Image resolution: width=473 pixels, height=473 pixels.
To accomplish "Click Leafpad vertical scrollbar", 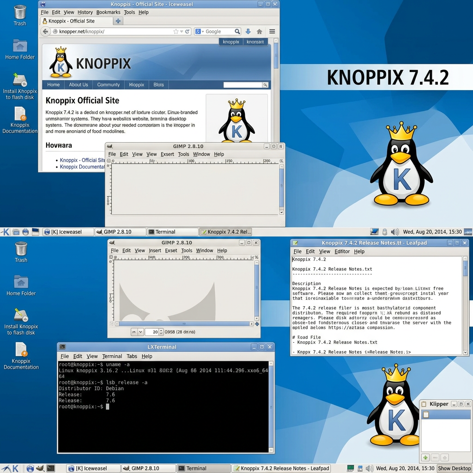I will click(x=465, y=306).
